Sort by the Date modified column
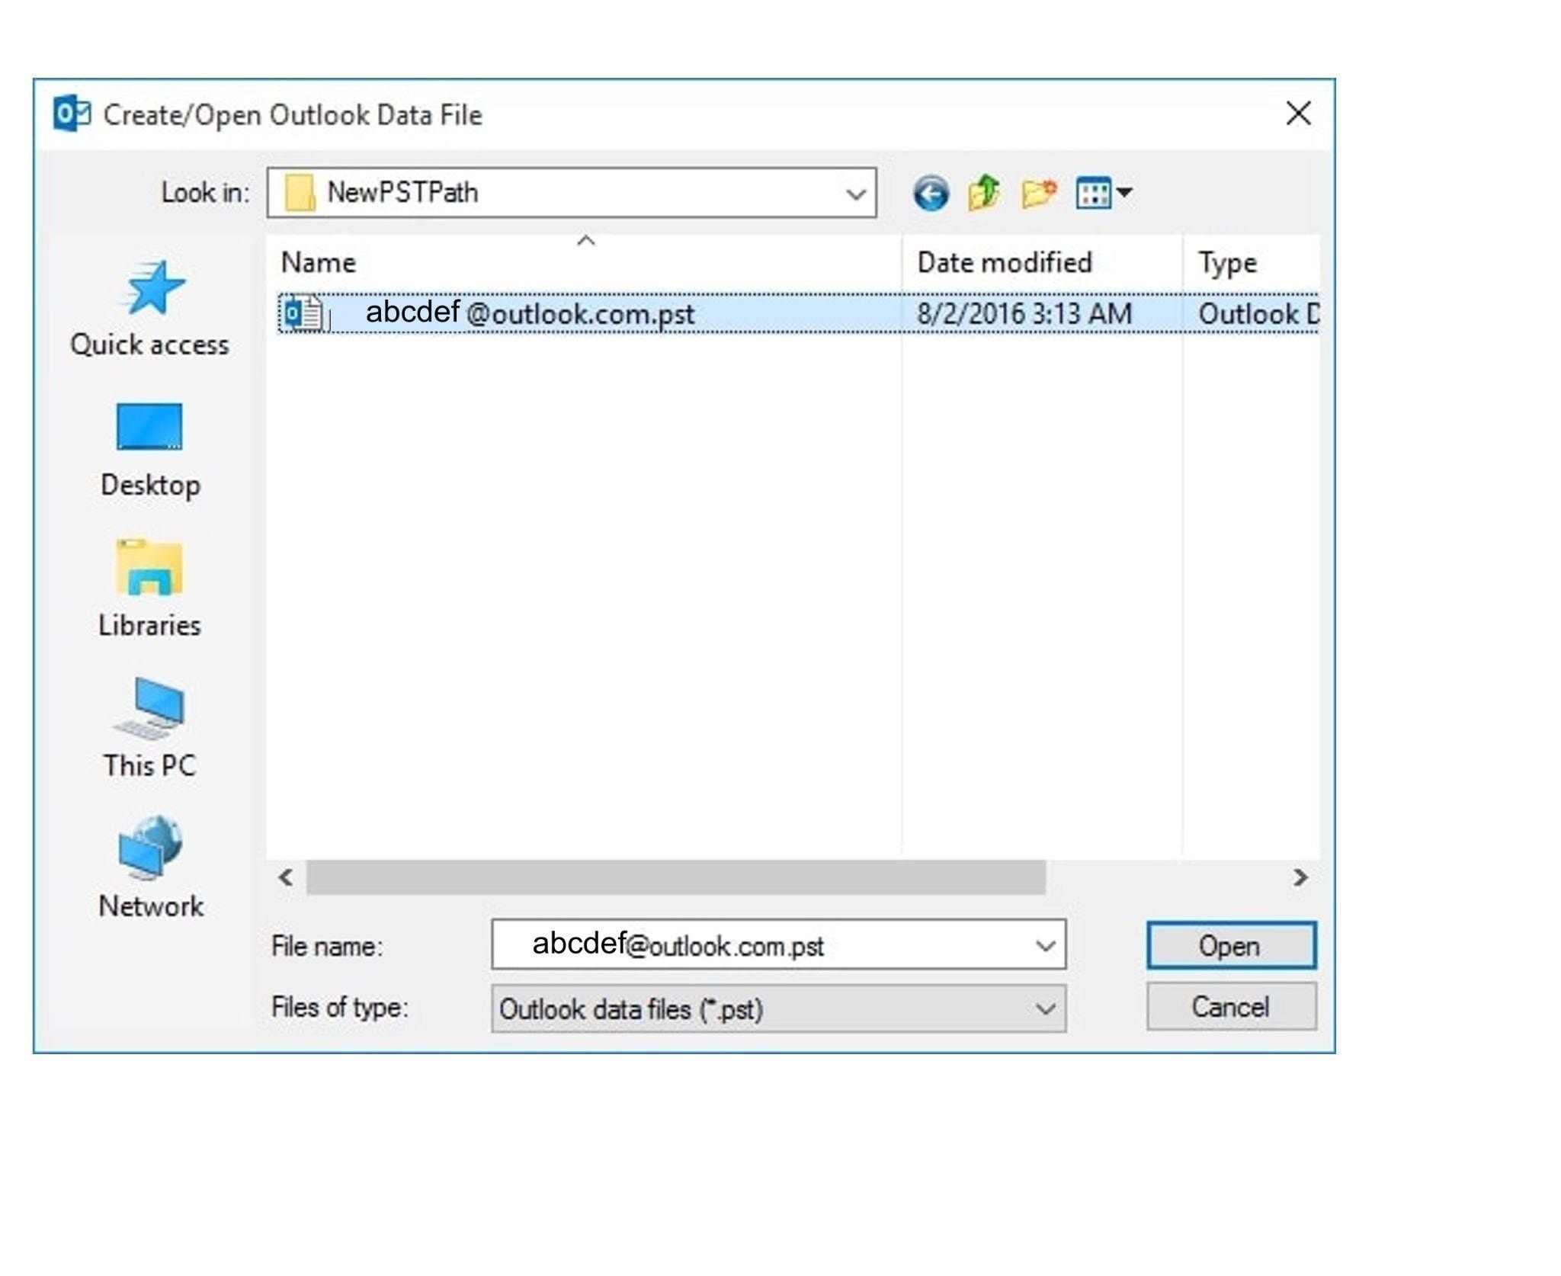The width and height of the screenshot is (1561, 1276). coord(1042,262)
